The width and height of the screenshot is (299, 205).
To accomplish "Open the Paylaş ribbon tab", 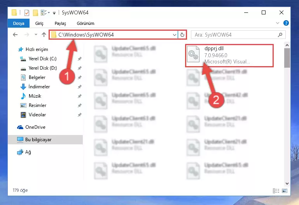I will point(60,23).
